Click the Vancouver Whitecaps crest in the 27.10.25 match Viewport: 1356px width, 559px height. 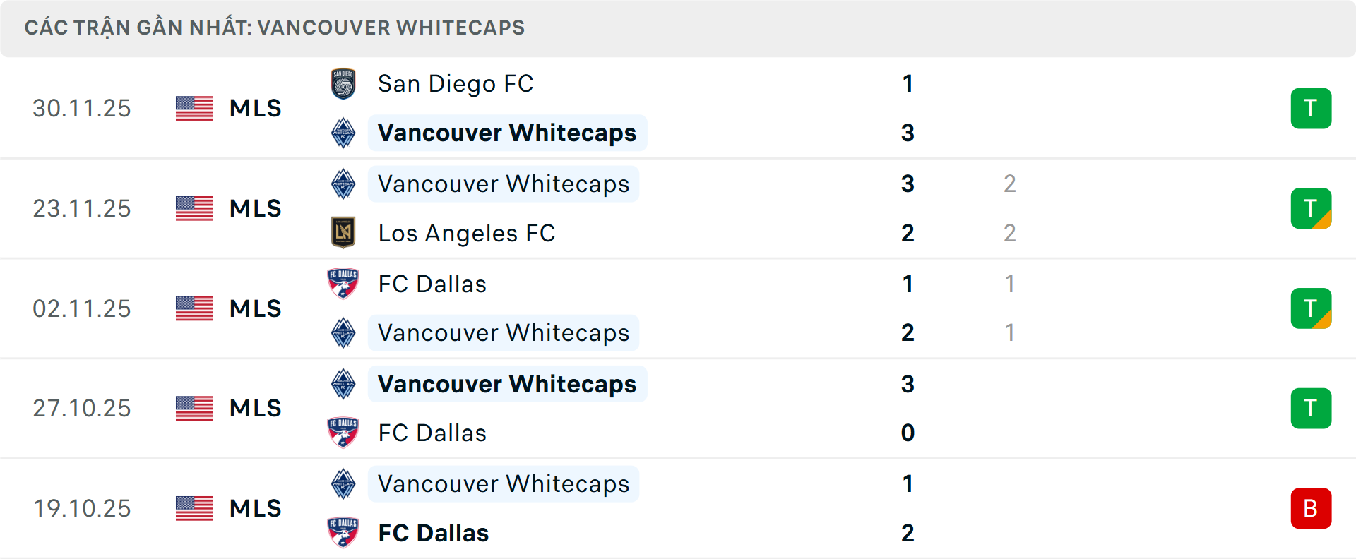(343, 384)
